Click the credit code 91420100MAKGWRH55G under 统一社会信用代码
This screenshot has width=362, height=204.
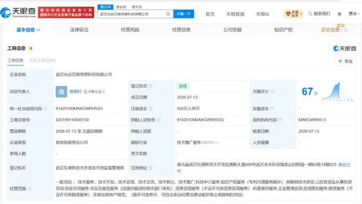click(x=79, y=108)
